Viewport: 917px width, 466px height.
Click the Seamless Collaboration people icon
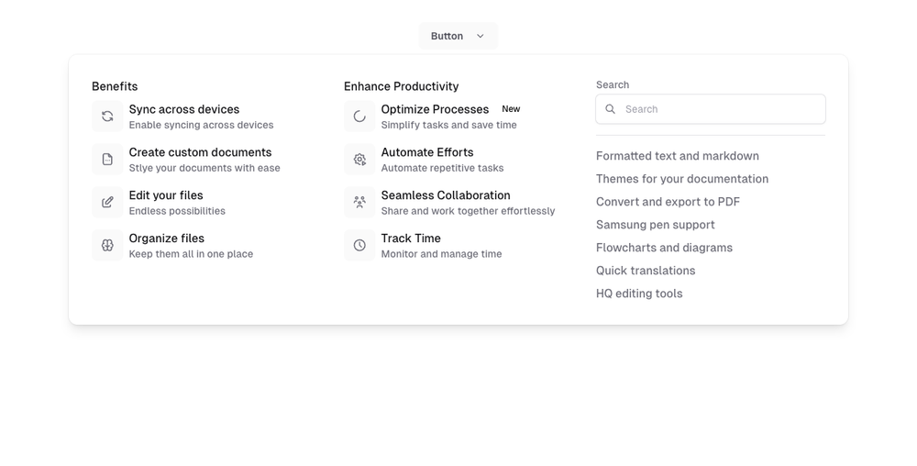[x=359, y=203]
